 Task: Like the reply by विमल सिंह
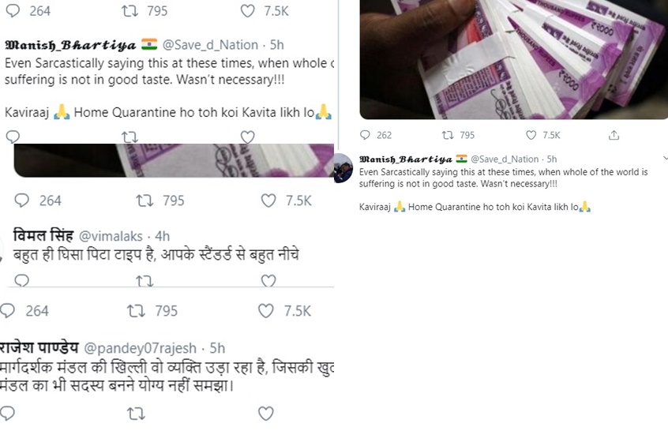click(268, 280)
